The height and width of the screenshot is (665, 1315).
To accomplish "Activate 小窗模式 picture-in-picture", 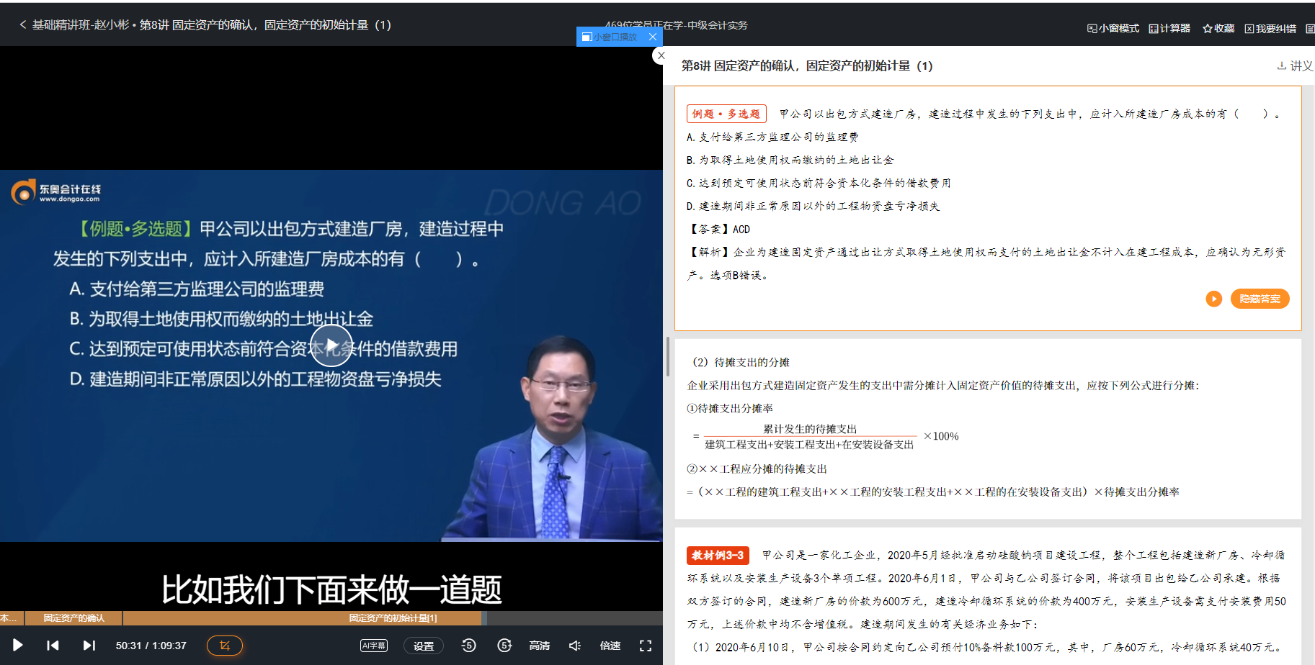I will click(x=1112, y=27).
